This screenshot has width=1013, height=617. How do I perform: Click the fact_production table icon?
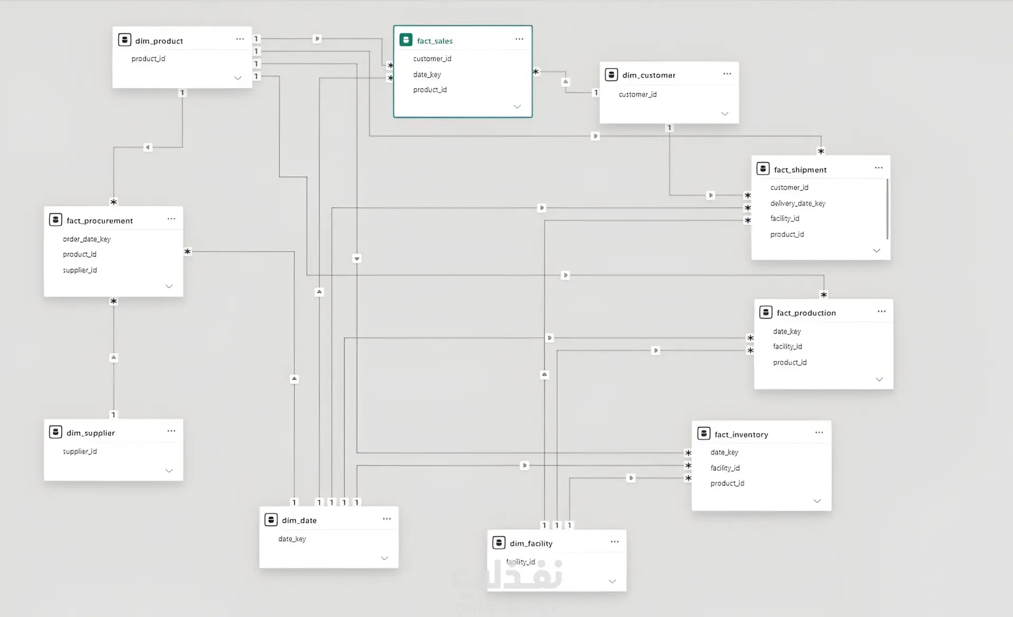[x=766, y=312]
